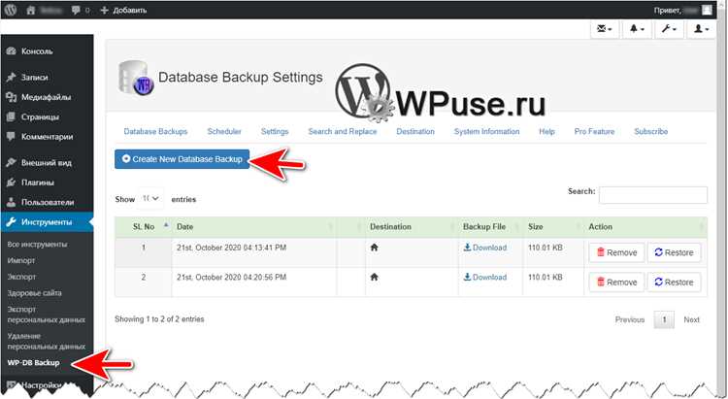Open the wrench tools dropdown
728x399 pixels.
pyautogui.click(x=669, y=29)
